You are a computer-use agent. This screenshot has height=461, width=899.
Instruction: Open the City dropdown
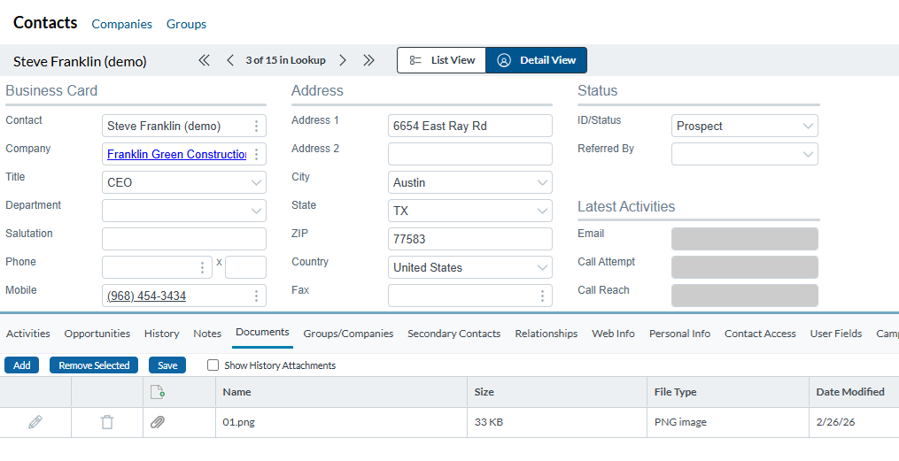tap(542, 182)
